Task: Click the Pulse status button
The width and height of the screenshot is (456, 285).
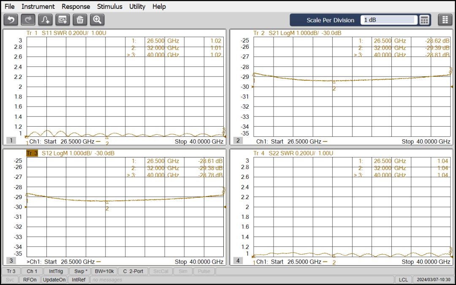Action: (x=204, y=272)
